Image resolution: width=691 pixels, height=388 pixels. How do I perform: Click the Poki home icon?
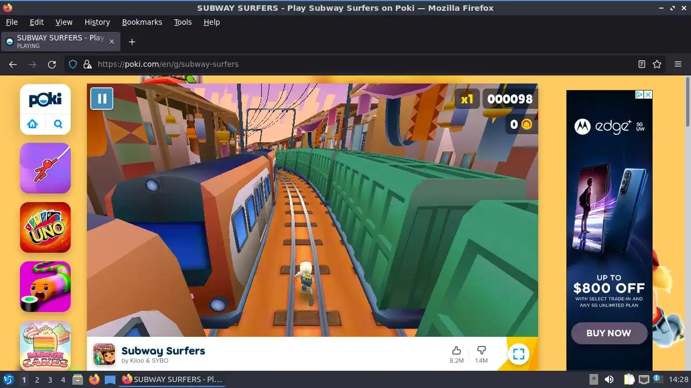(x=32, y=124)
